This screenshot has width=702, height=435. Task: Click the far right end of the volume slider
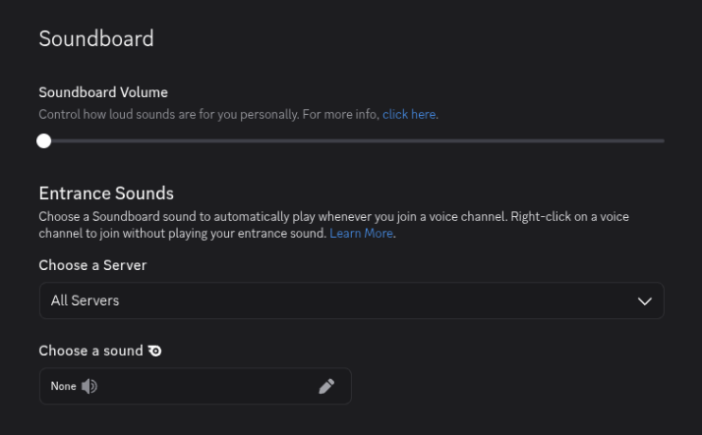(x=662, y=140)
